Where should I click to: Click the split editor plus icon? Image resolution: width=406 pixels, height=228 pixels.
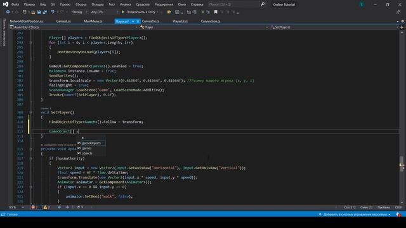tap(402, 27)
